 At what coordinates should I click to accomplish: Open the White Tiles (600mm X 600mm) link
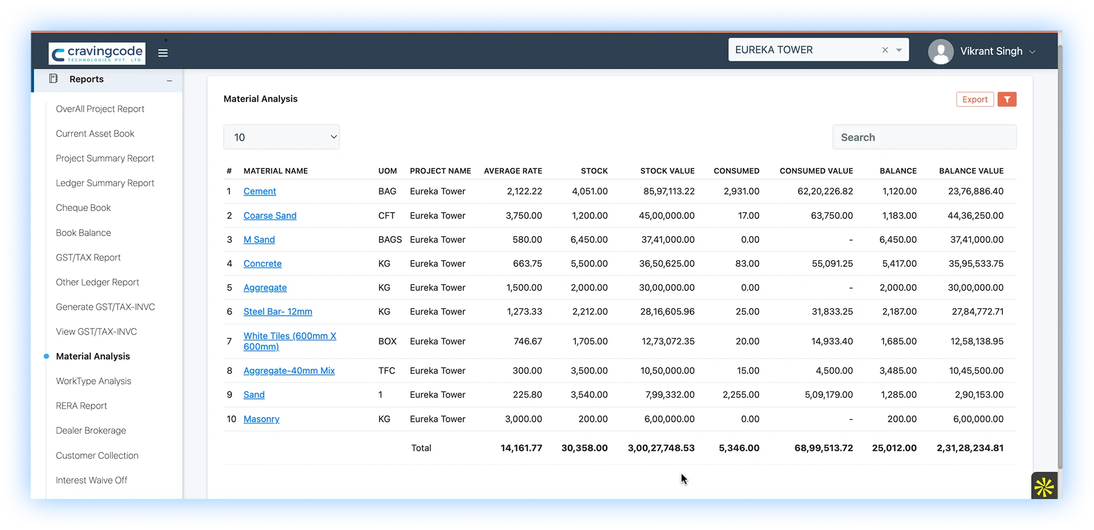tap(290, 341)
